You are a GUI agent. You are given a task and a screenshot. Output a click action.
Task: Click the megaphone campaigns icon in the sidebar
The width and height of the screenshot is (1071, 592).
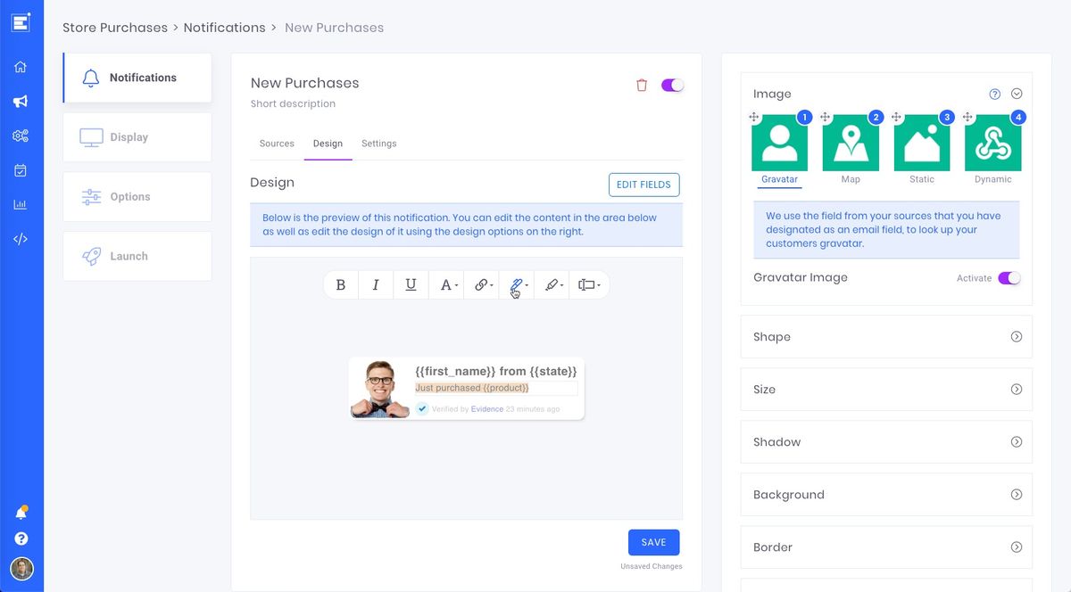coord(22,101)
